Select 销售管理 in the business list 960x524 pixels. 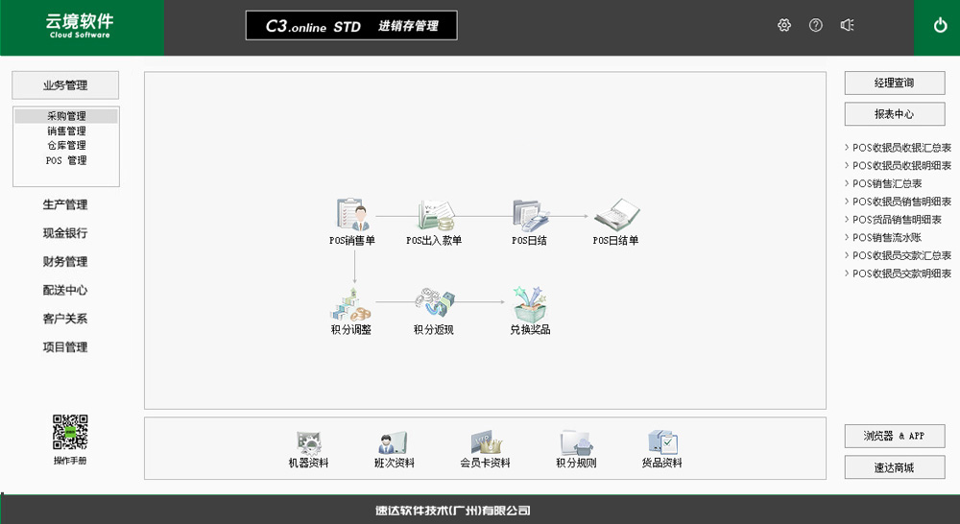pyautogui.click(x=66, y=131)
